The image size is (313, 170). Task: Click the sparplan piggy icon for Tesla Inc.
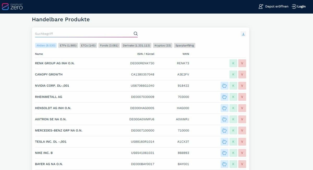pyautogui.click(x=224, y=141)
